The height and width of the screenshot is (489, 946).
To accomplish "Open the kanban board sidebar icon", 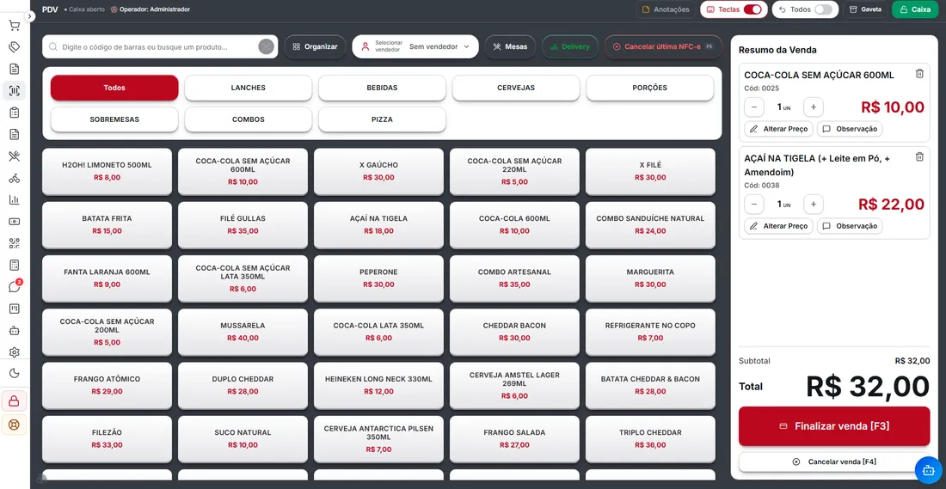I will pos(15,309).
